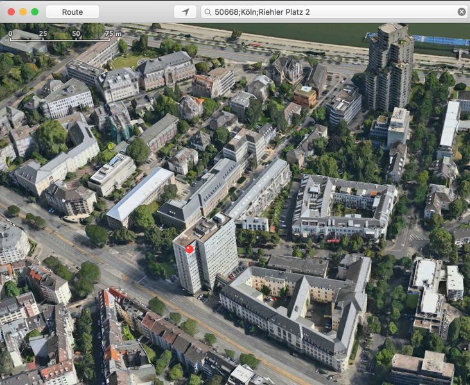470x385 pixels.
Task: Click the map scale bar
Action: [61, 40]
